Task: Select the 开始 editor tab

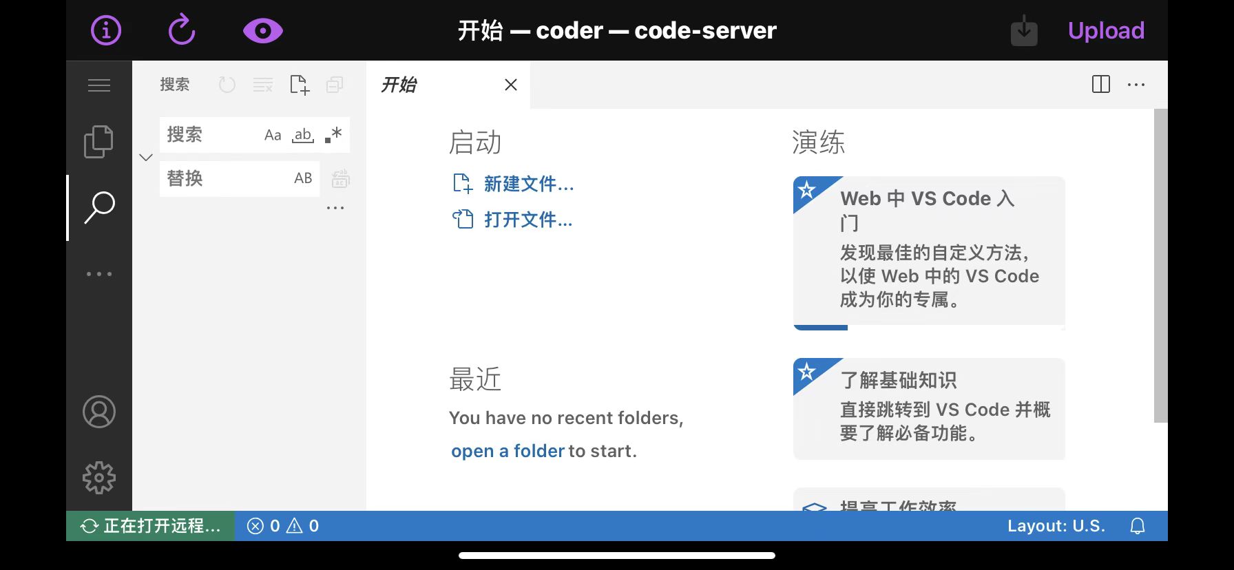Action: [x=448, y=85]
